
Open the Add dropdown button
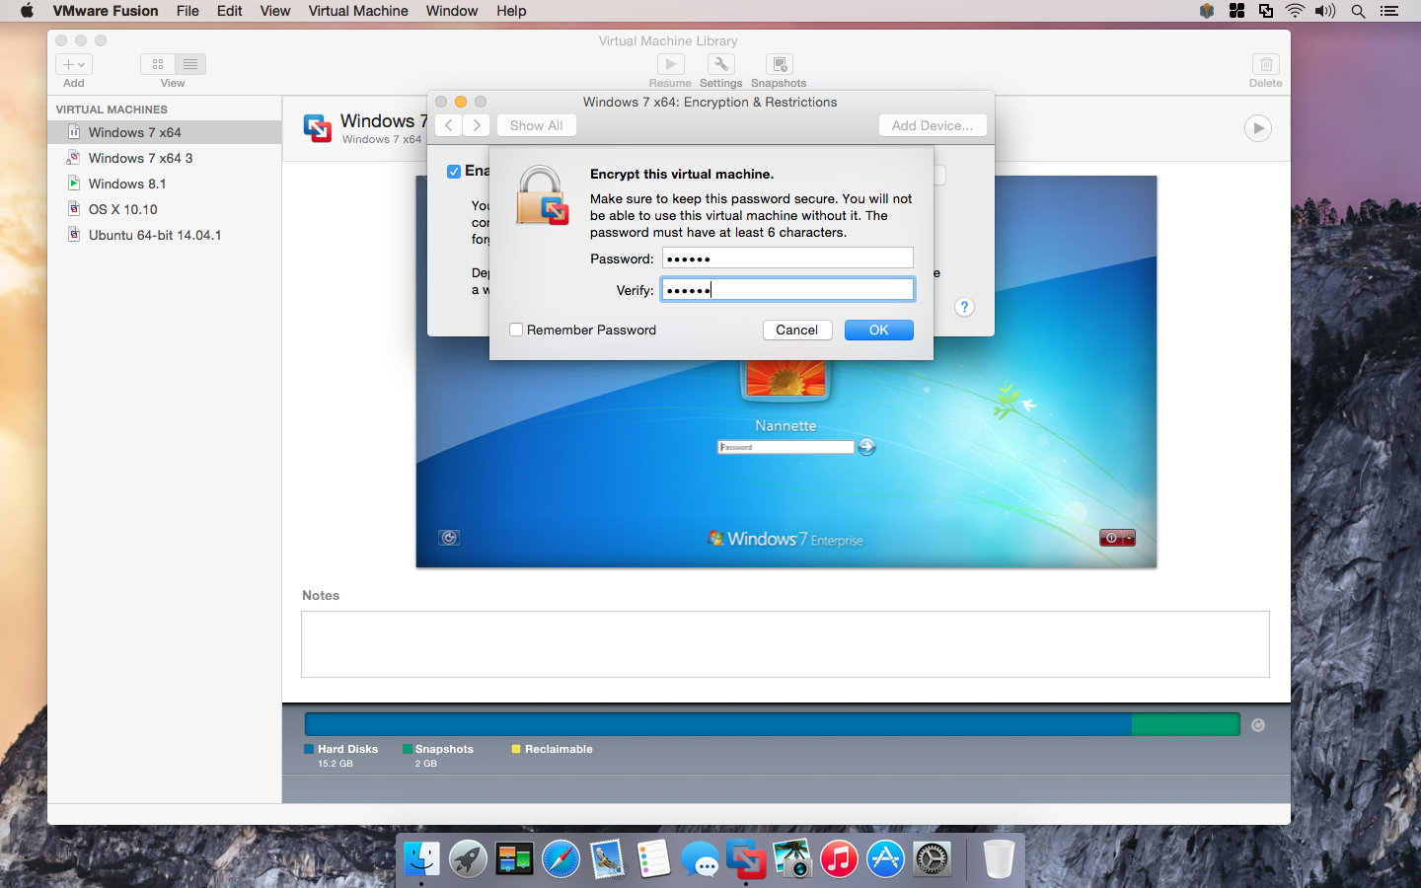point(74,64)
